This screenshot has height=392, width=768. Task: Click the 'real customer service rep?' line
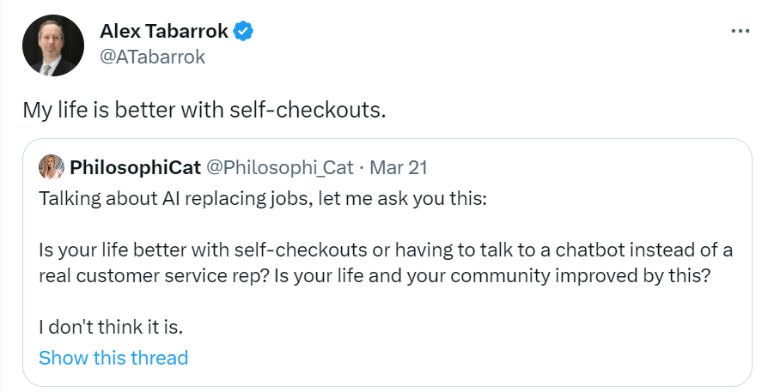[375, 276]
